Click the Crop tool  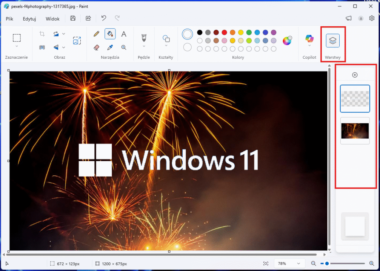[x=42, y=33]
